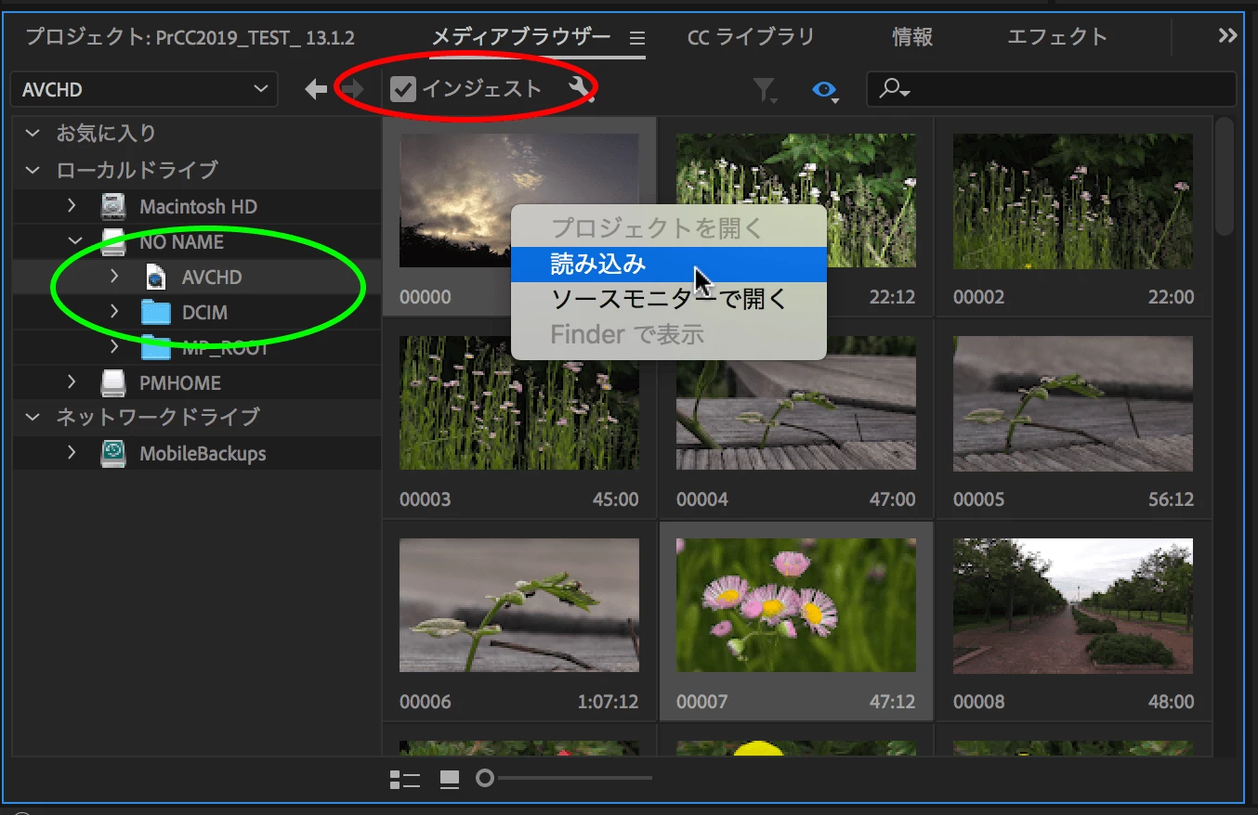Viewport: 1258px width, 815px height.
Task: Expand the MP_ROOT folder
Action: click(113, 347)
